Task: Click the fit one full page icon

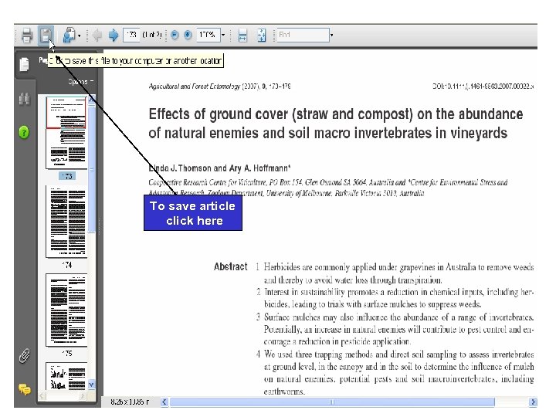Action: pos(261,35)
